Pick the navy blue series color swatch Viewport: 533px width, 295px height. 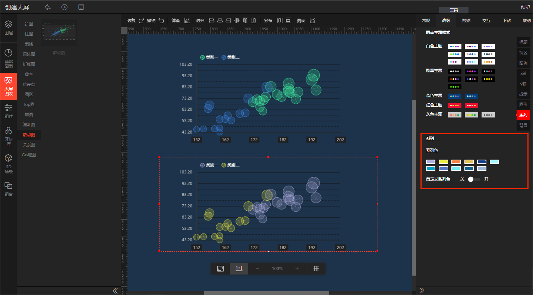click(482, 162)
